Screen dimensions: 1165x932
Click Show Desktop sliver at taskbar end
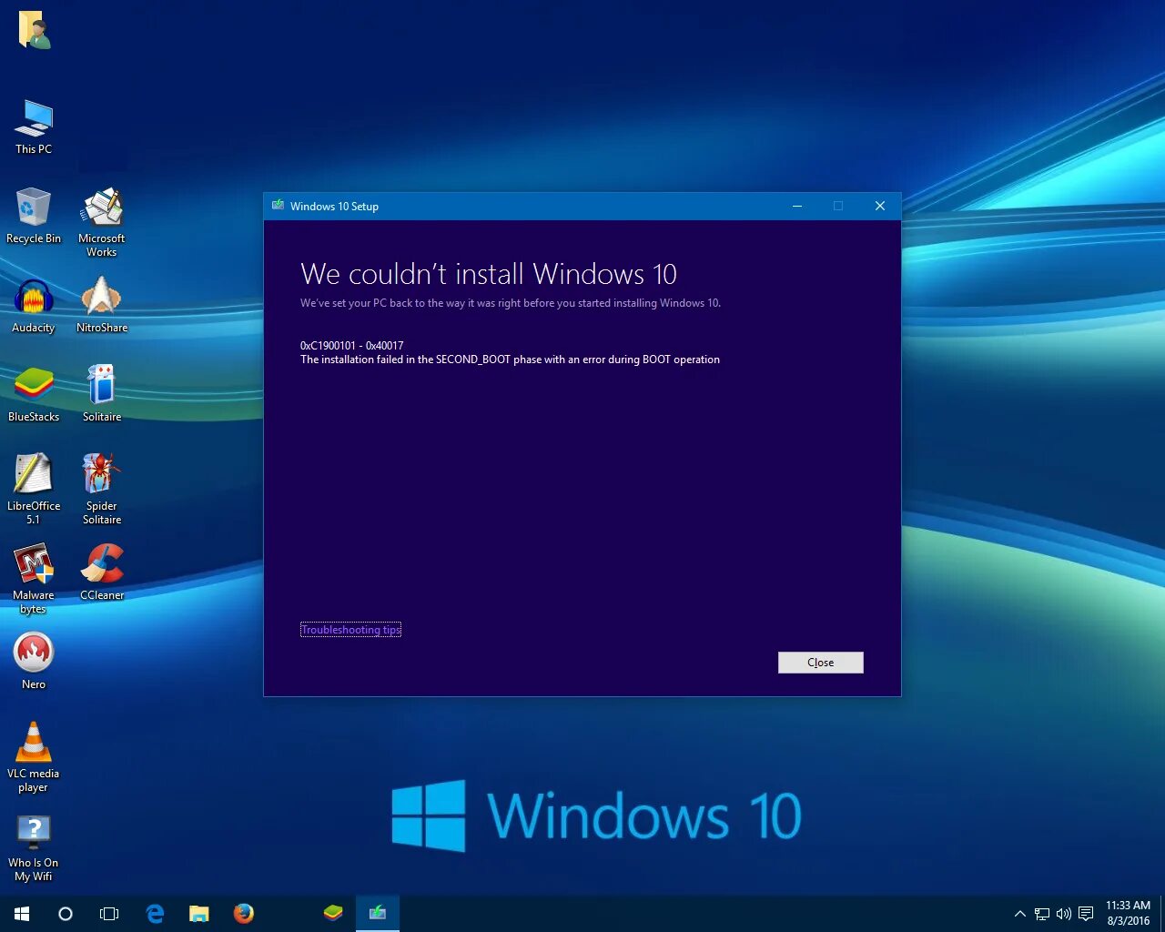(1162, 914)
